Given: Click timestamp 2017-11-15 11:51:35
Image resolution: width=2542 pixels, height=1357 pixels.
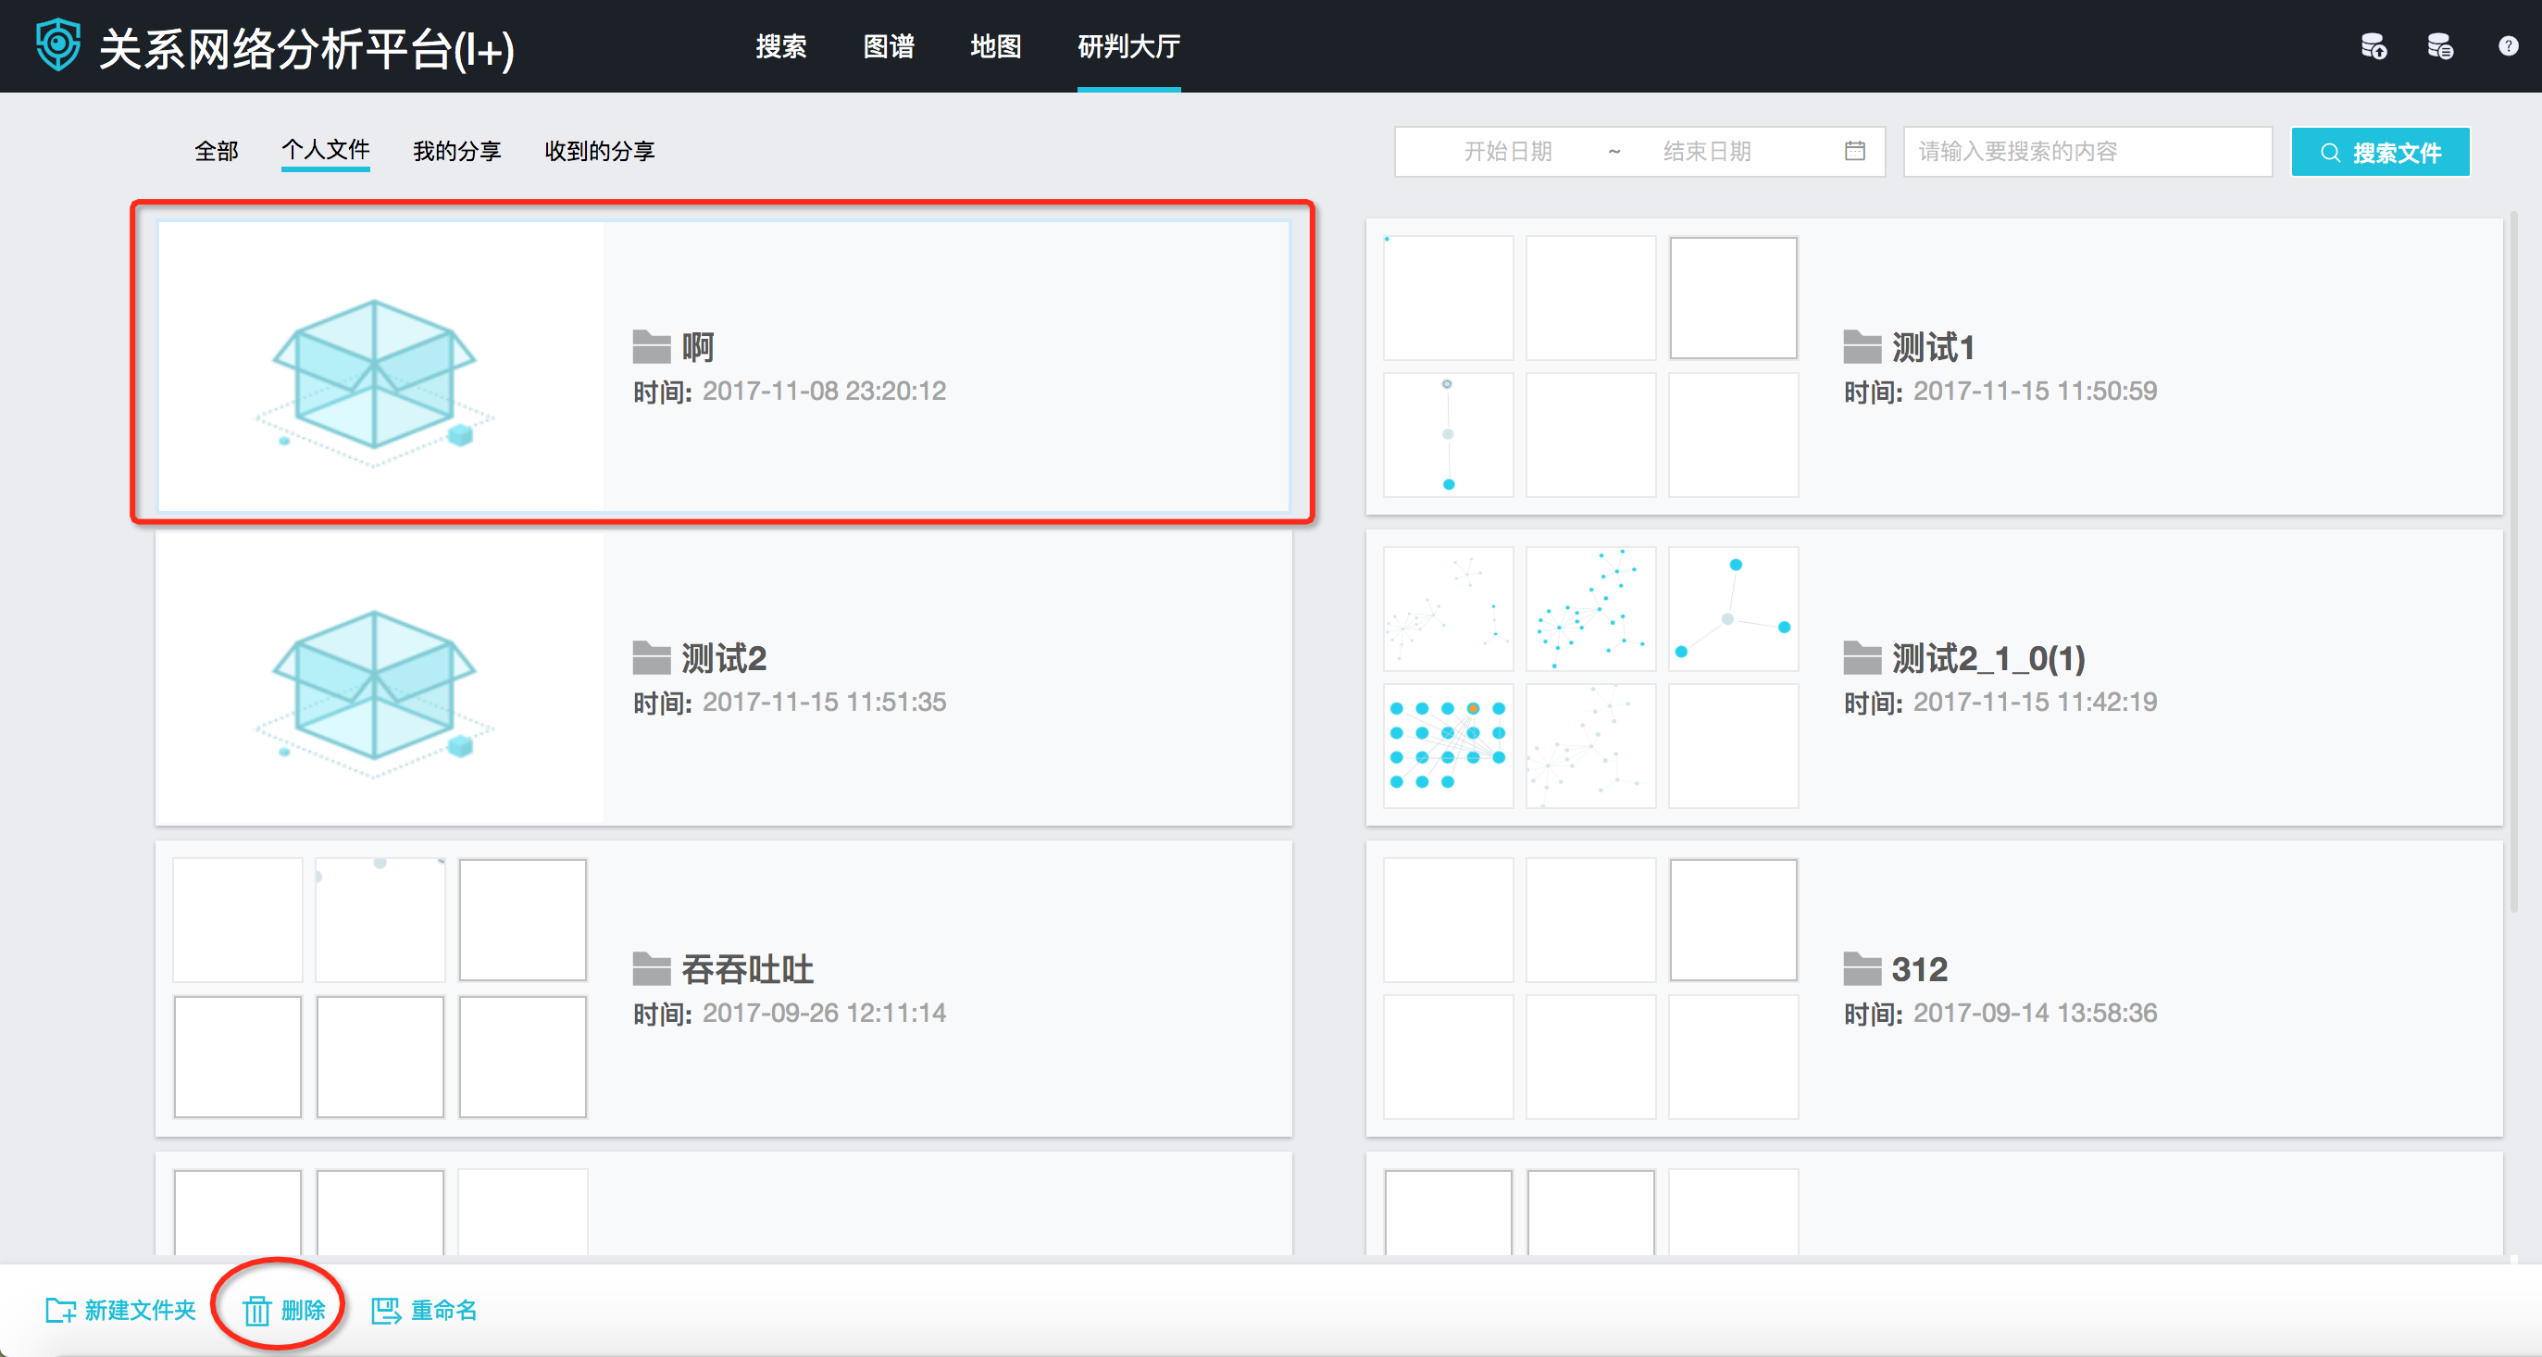Looking at the screenshot, I should pos(824,702).
